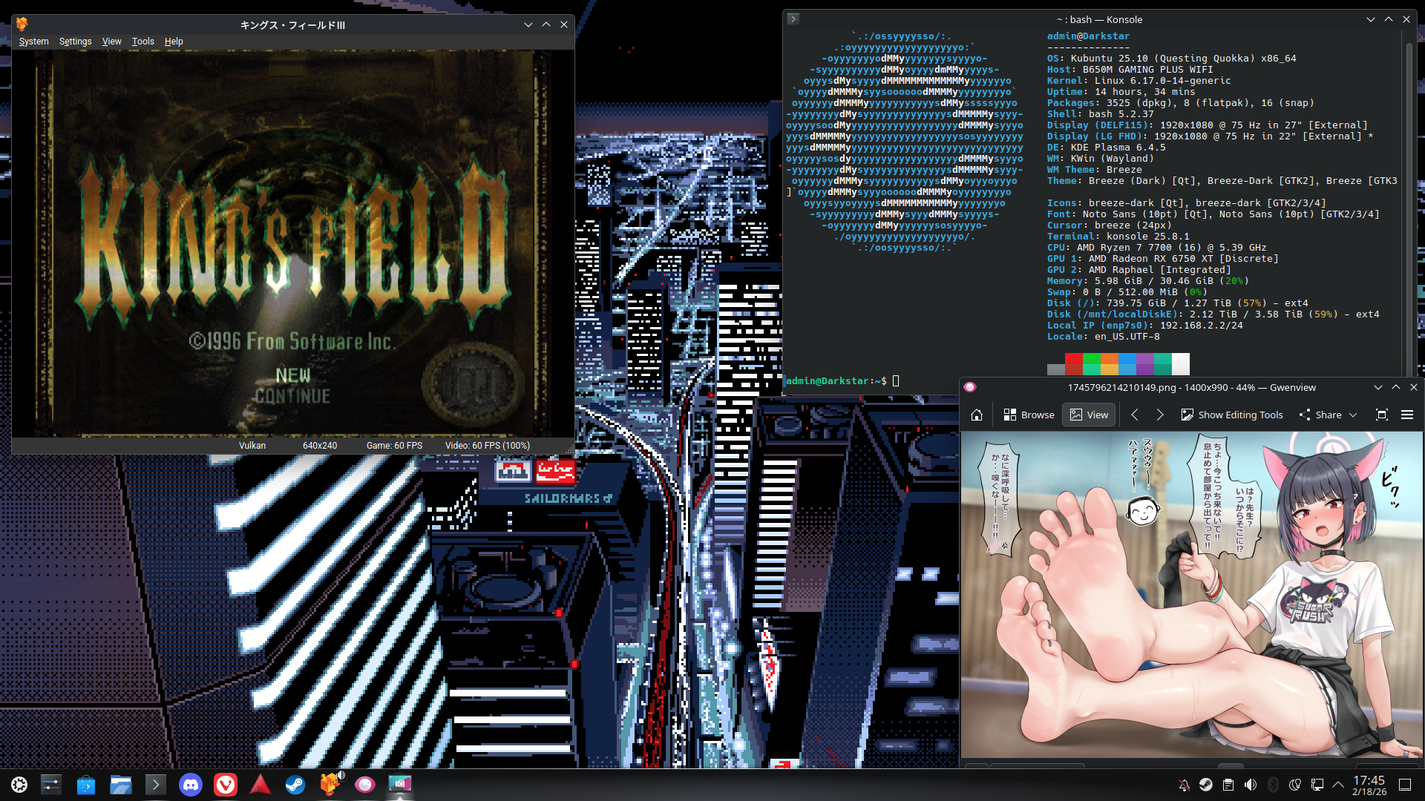Viewport: 1425px width, 801px height.
Task: Click the Browse button in Gwenview
Action: click(x=1029, y=415)
